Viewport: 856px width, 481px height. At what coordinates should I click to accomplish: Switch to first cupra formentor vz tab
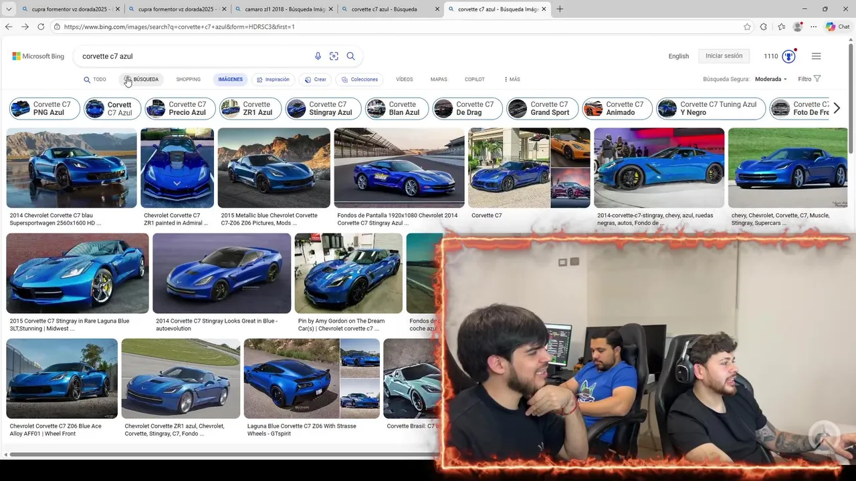point(70,9)
